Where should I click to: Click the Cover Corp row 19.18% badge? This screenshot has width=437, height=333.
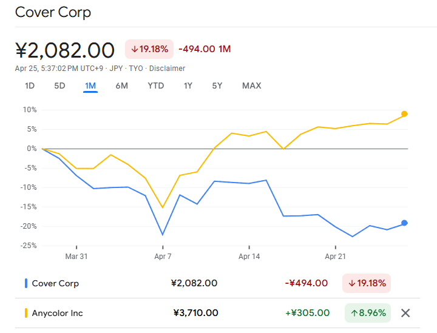(x=367, y=283)
